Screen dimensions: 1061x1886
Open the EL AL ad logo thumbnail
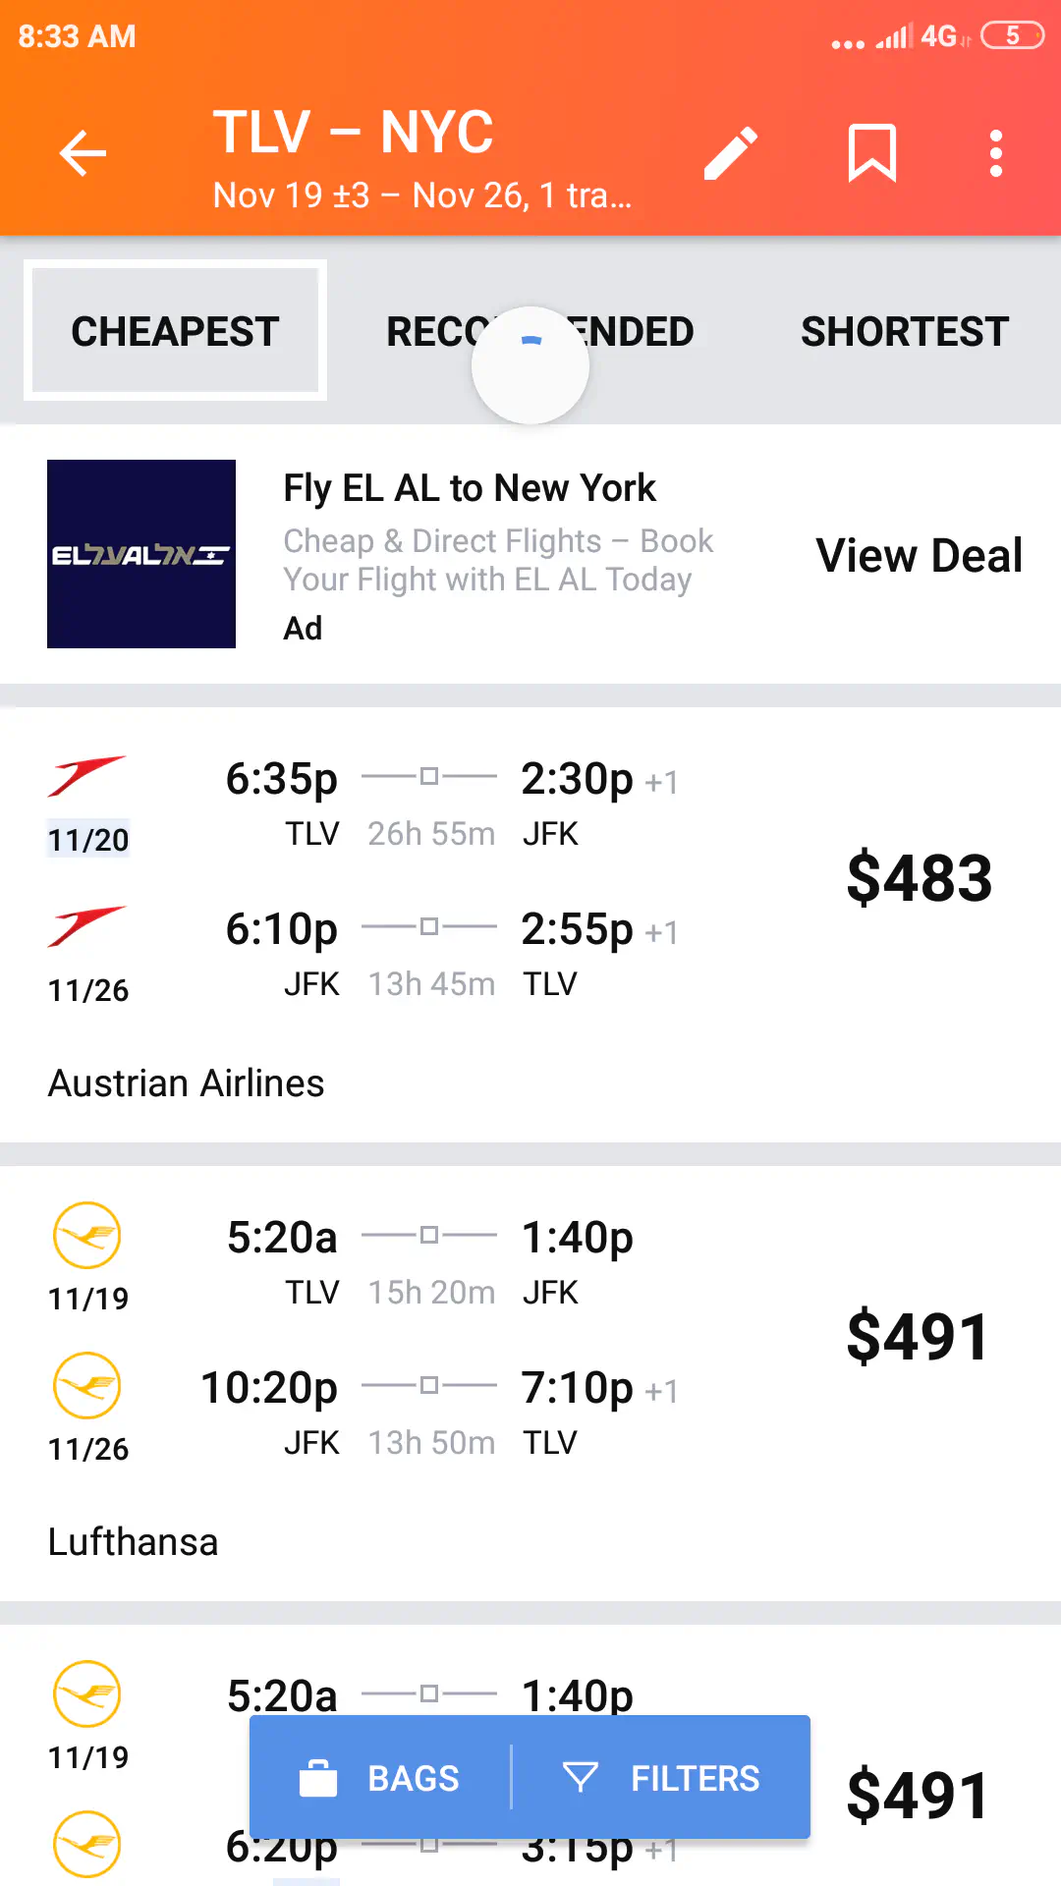[141, 554]
